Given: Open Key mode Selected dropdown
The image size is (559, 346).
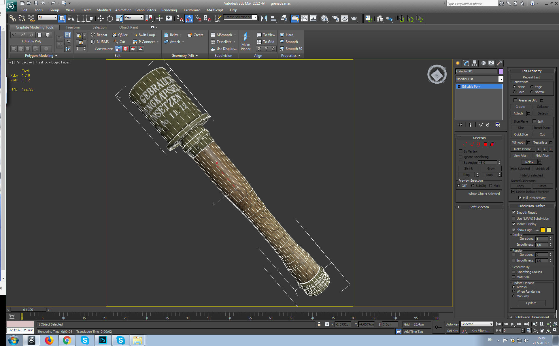Looking at the screenshot, I should (477, 324).
